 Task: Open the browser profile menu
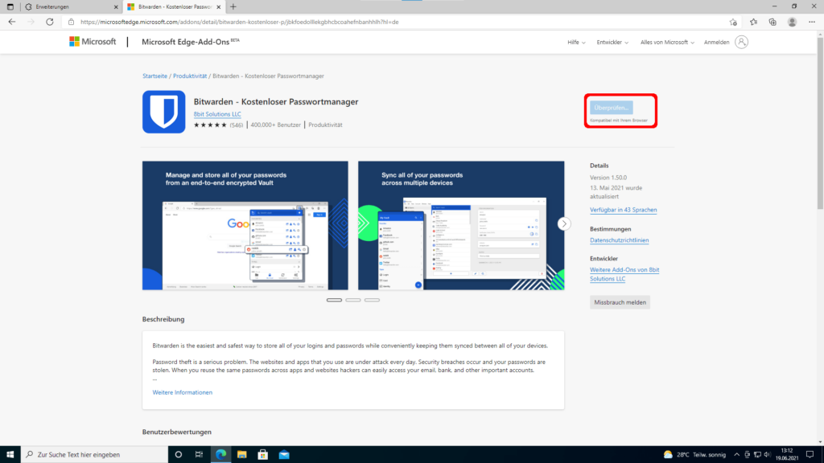792,22
